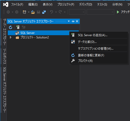
Task: Click the Add SQL Server toolbar icon
Action: tap(18, 27)
